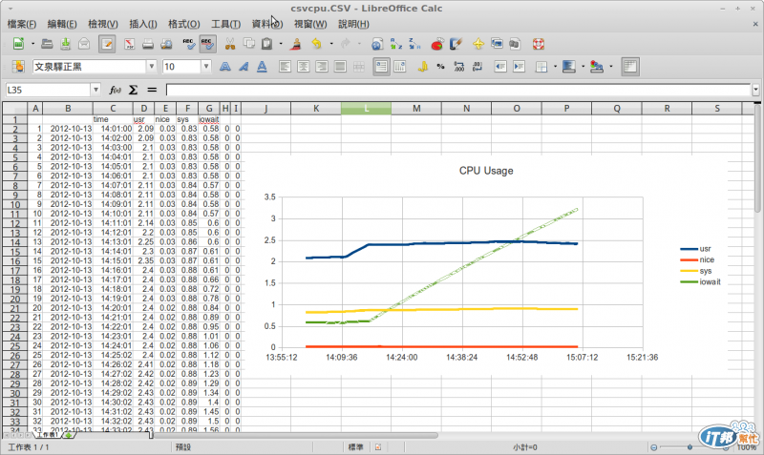The width and height of the screenshot is (764, 455).
Task: Click the Insert Chart icon
Action: (x=437, y=44)
